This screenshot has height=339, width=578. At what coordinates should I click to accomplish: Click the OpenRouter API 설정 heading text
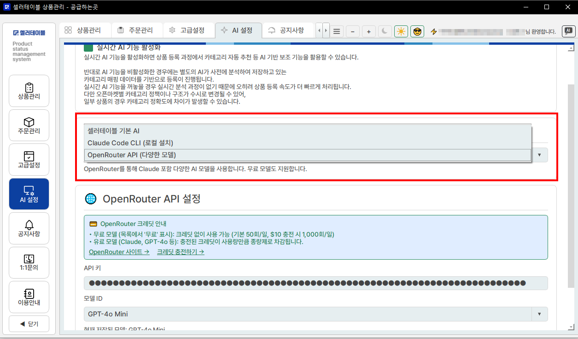152,199
